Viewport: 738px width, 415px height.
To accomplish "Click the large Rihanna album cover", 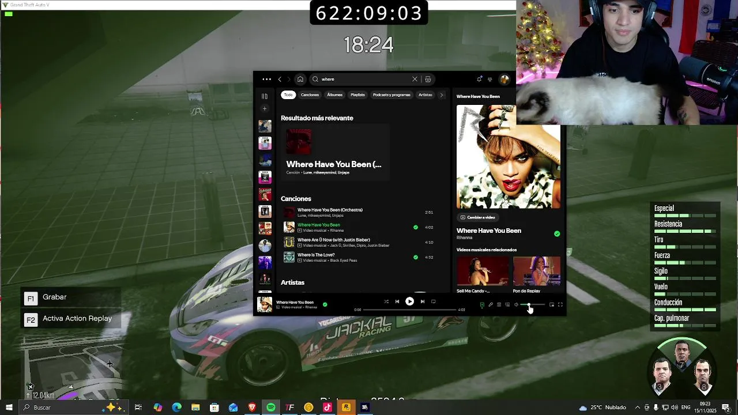I will (509, 157).
